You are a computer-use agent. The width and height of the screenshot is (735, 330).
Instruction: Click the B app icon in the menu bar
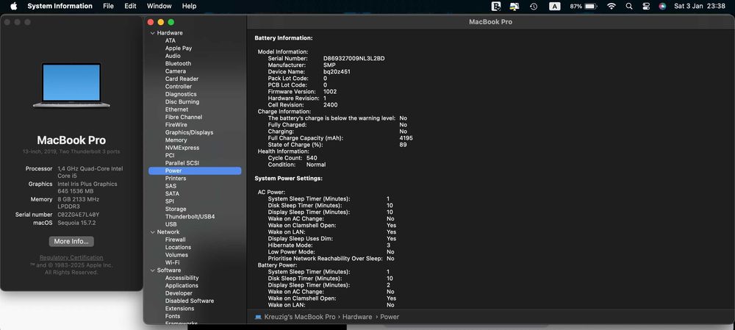click(495, 6)
